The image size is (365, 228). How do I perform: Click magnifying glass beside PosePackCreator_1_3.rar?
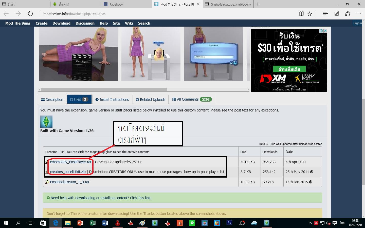[x=47, y=182]
